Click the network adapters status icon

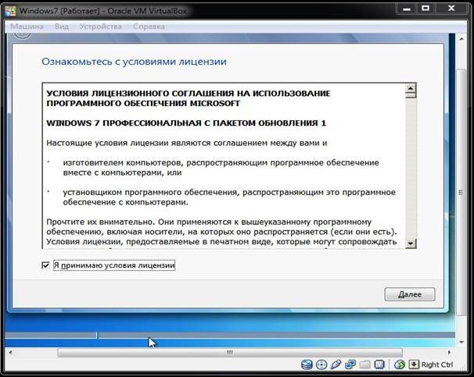[350, 365]
